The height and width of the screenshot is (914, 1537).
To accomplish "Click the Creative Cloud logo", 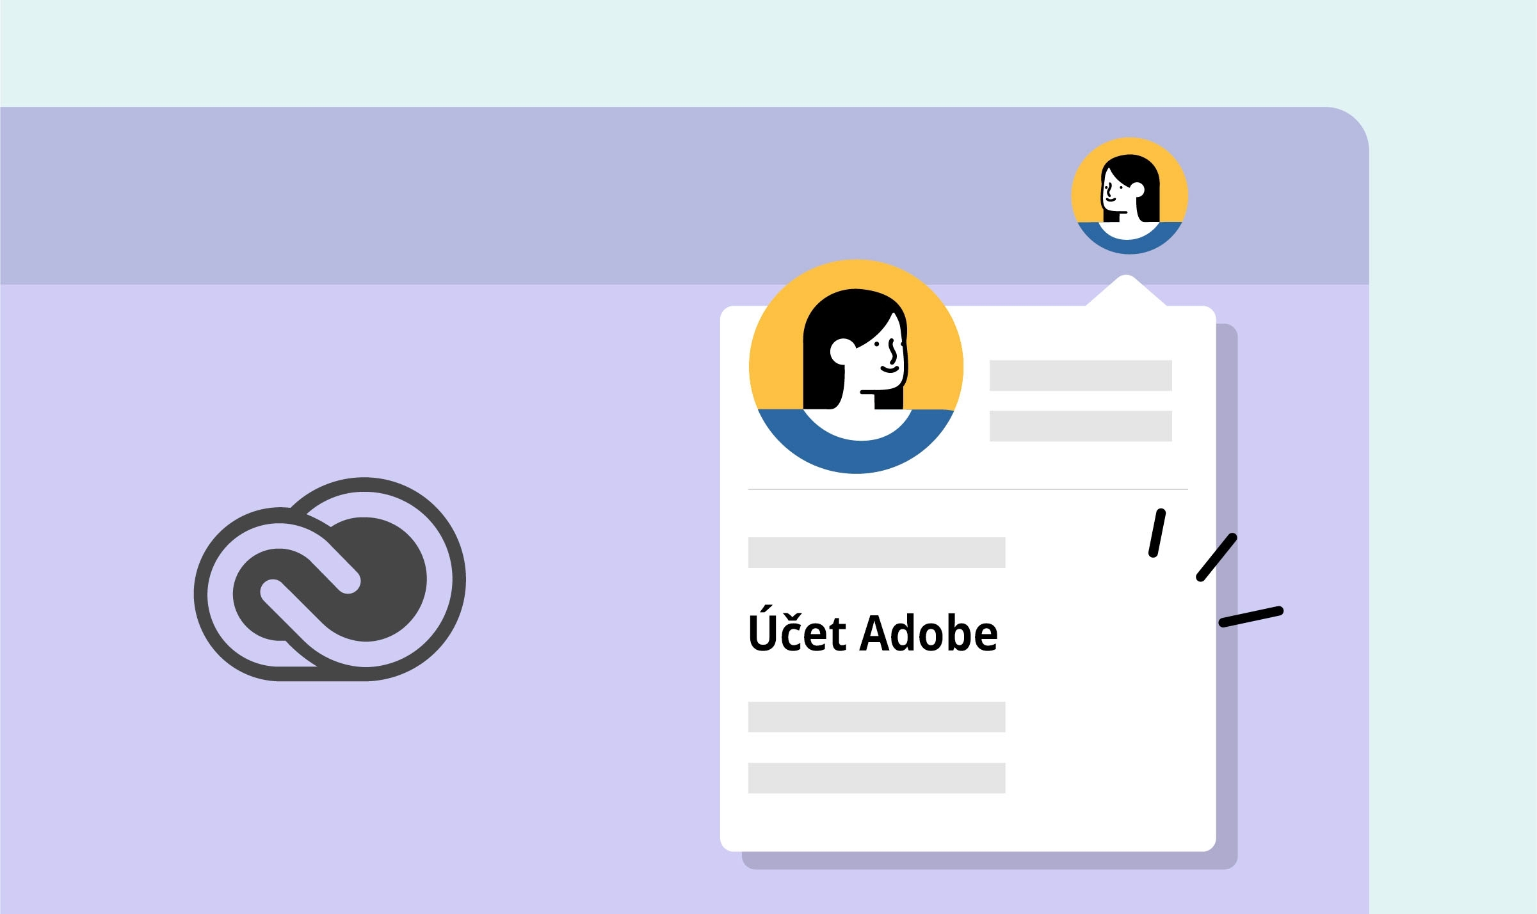I will (330, 579).
